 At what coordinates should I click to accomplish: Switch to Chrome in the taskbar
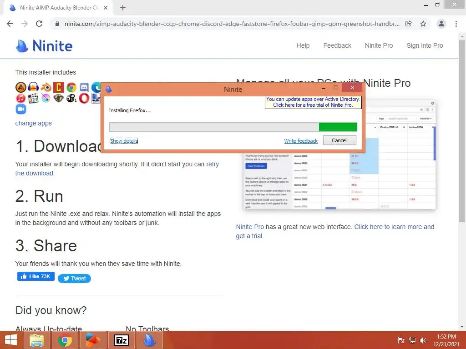coord(65,340)
